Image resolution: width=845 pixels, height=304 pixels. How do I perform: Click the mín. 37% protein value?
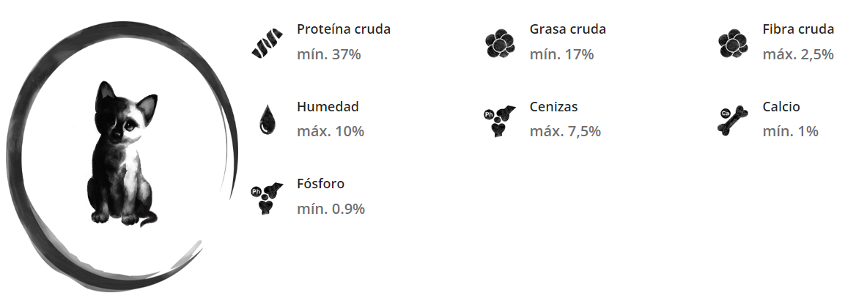pyautogui.click(x=329, y=54)
